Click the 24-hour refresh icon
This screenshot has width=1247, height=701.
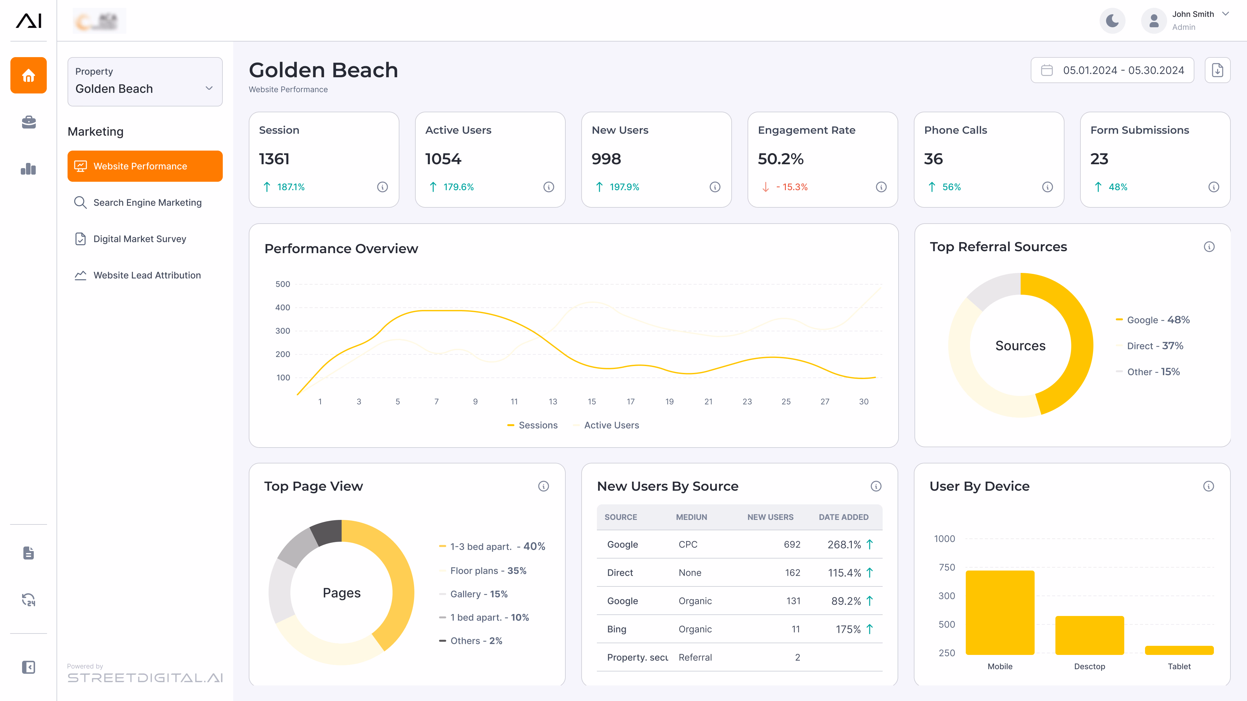pyautogui.click(x=29, y=599)
